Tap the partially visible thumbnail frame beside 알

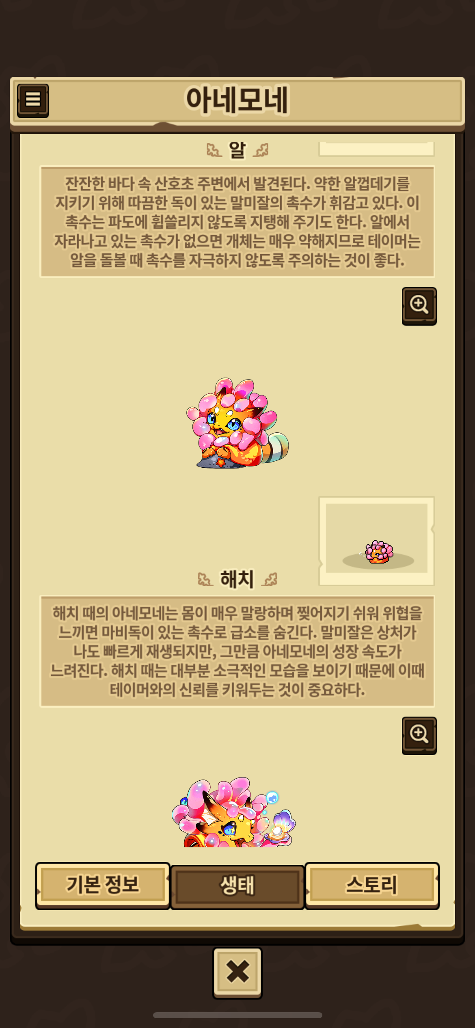377,149
